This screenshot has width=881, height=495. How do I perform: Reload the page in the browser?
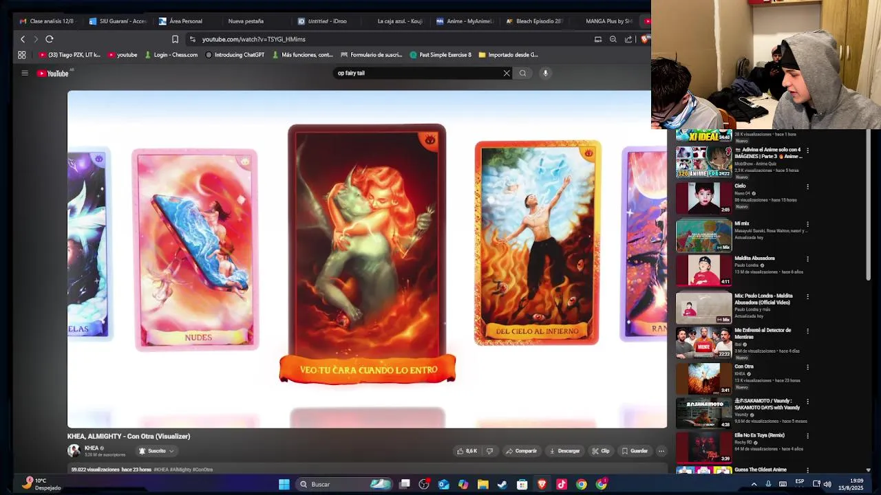(50, 39)
